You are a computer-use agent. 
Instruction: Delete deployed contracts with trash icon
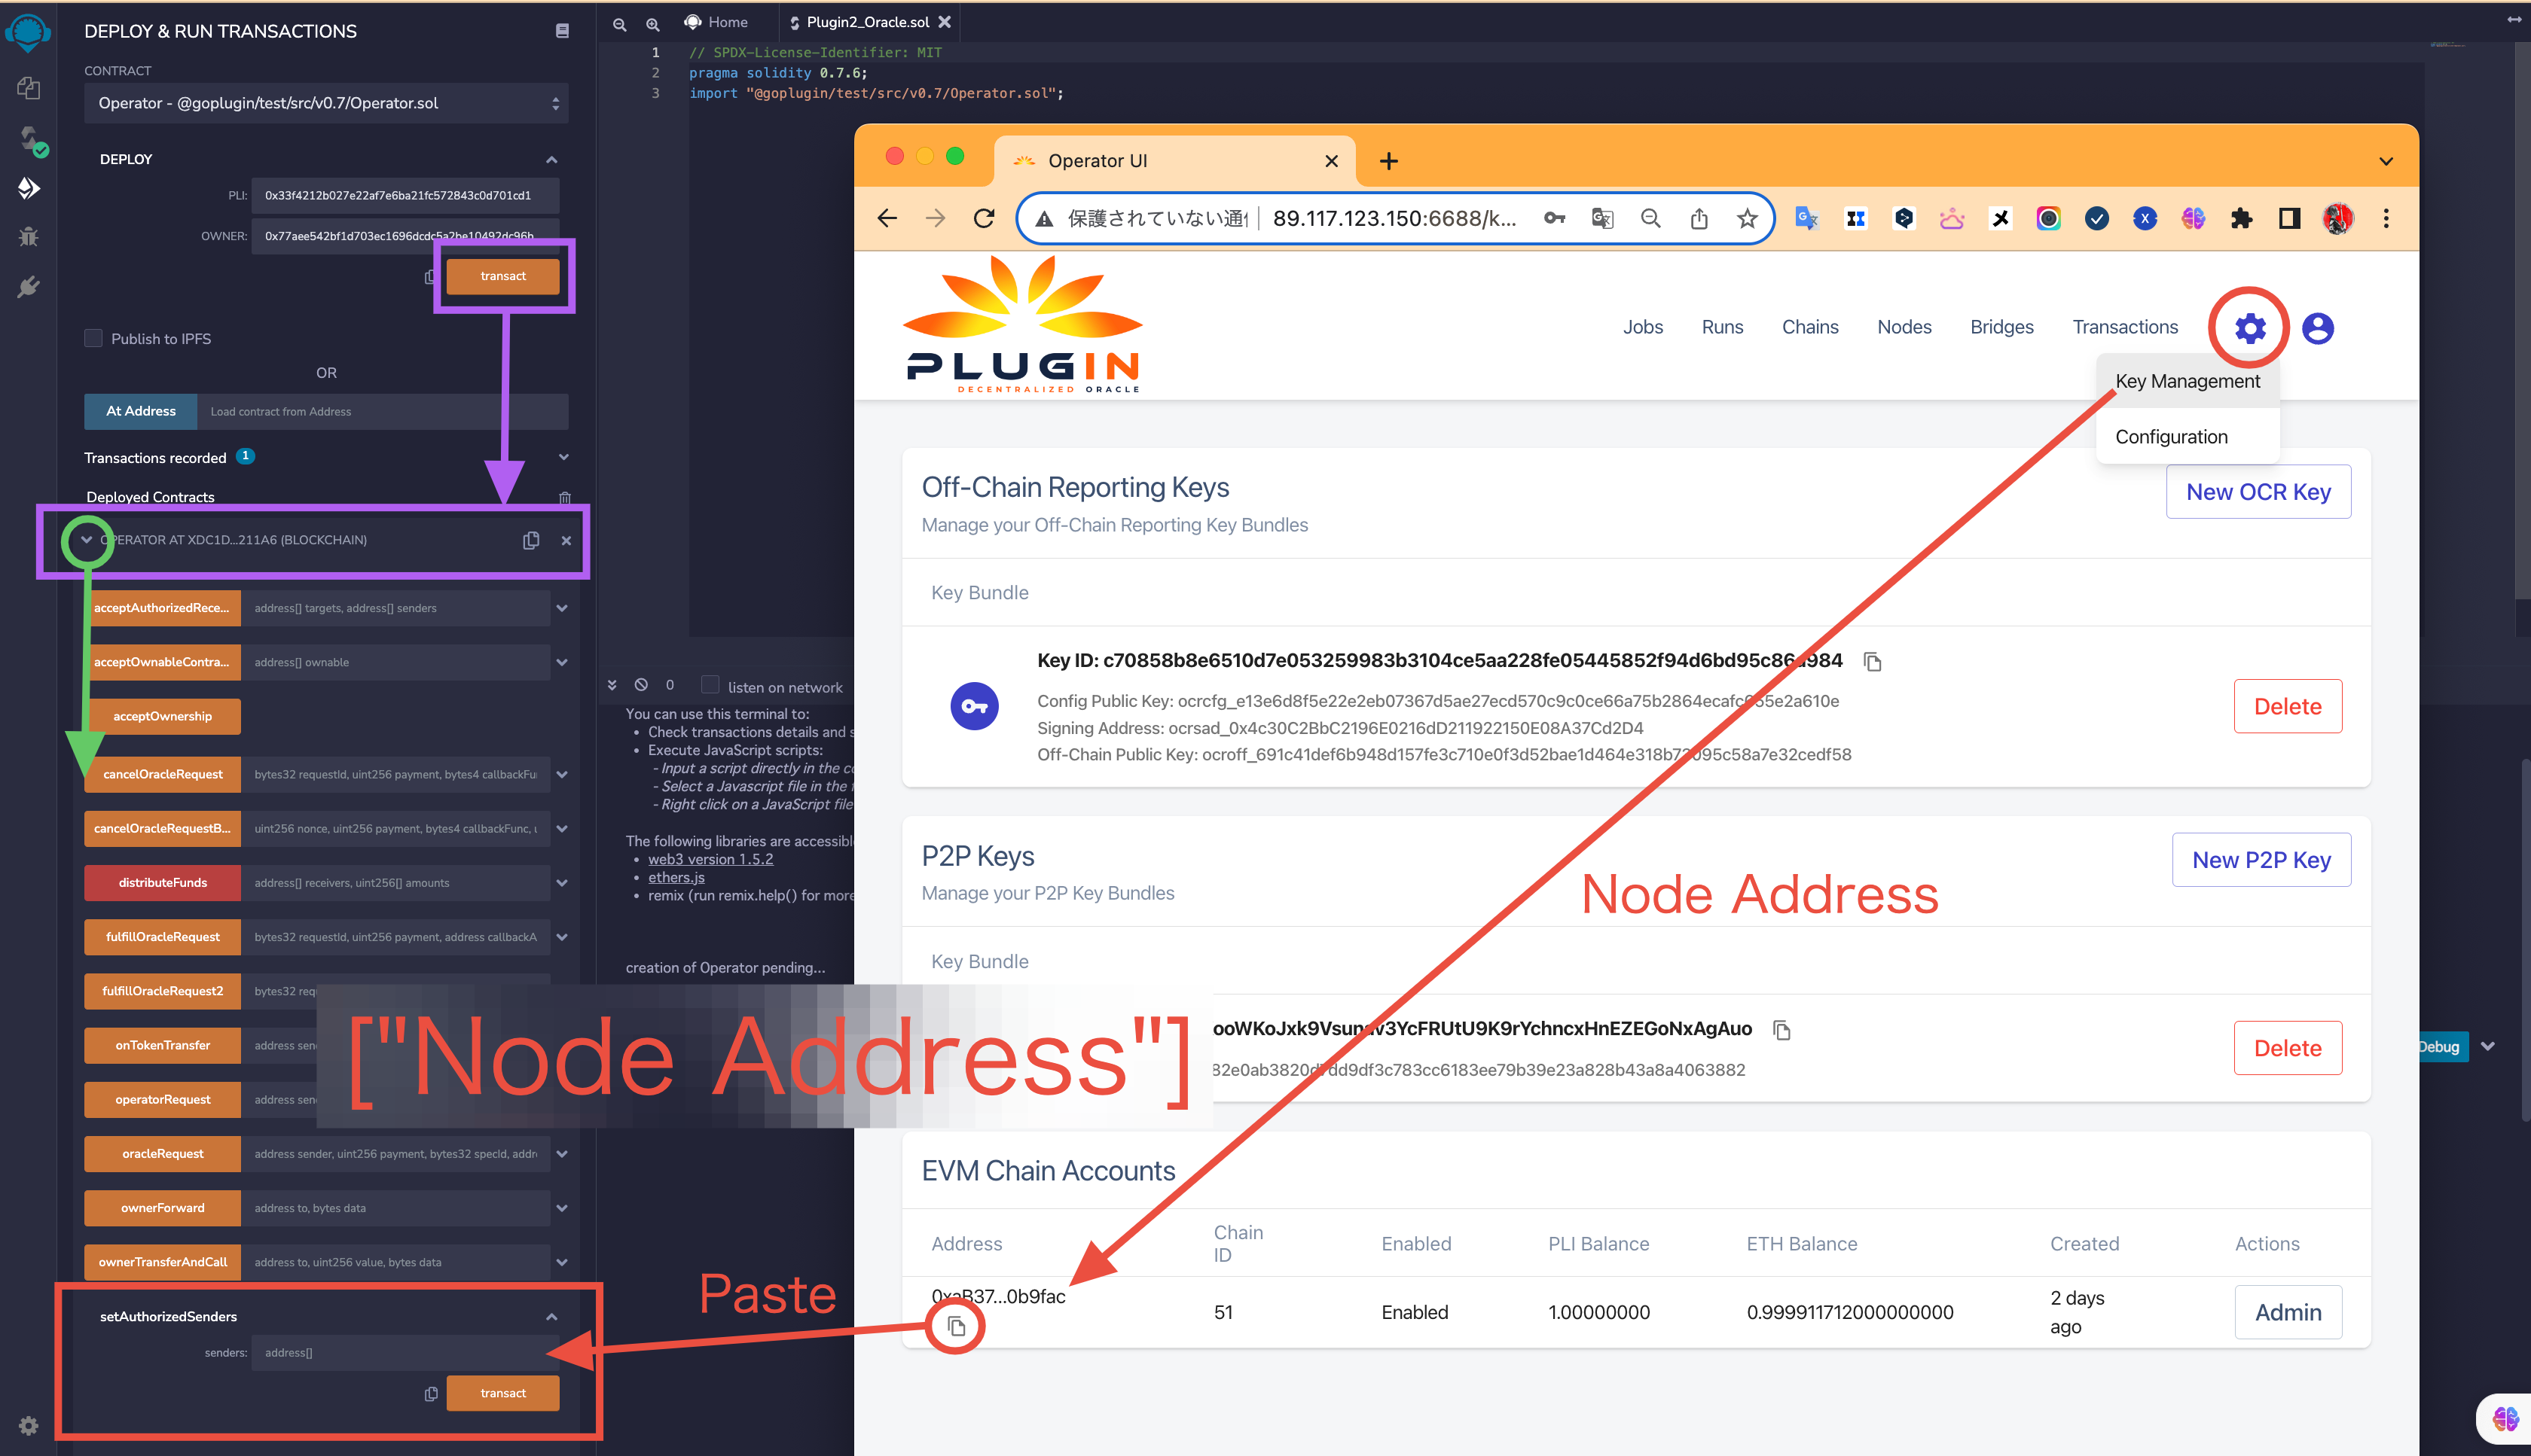click(x=564, y=497)
